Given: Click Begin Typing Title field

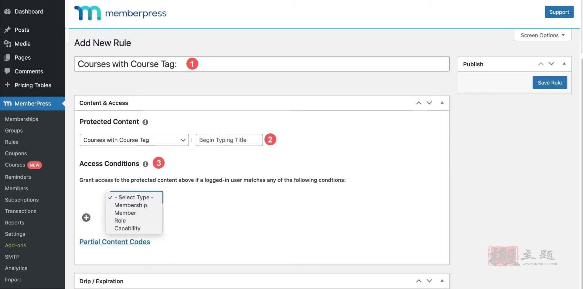Looking at the screenshot, I should pyautogui.click(x=229, y=140).
